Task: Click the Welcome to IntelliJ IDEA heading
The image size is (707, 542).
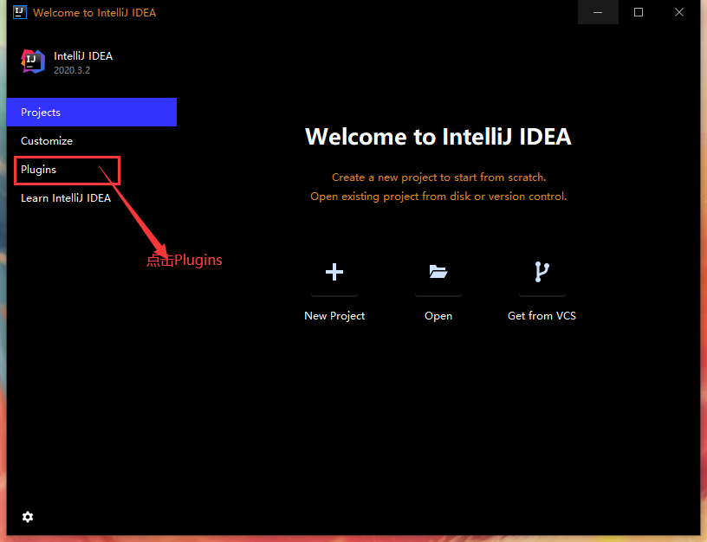Action: tap(438, 137)
